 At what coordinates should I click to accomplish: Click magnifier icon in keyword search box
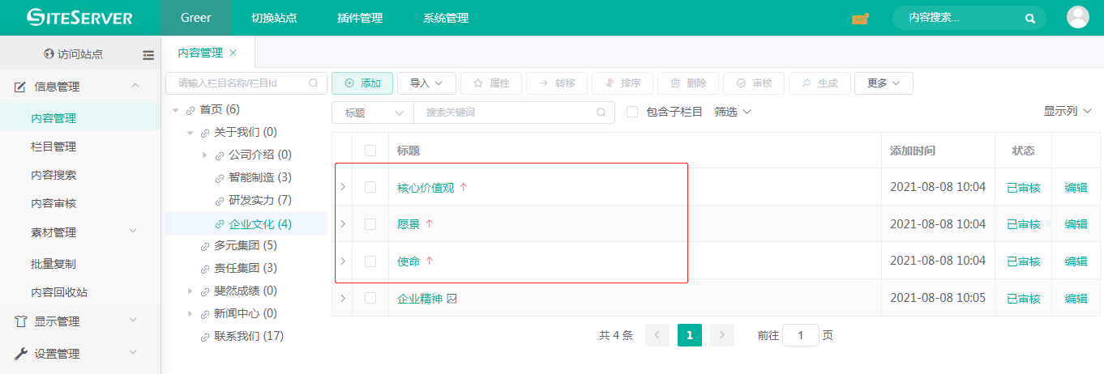(x=601, y=113)
